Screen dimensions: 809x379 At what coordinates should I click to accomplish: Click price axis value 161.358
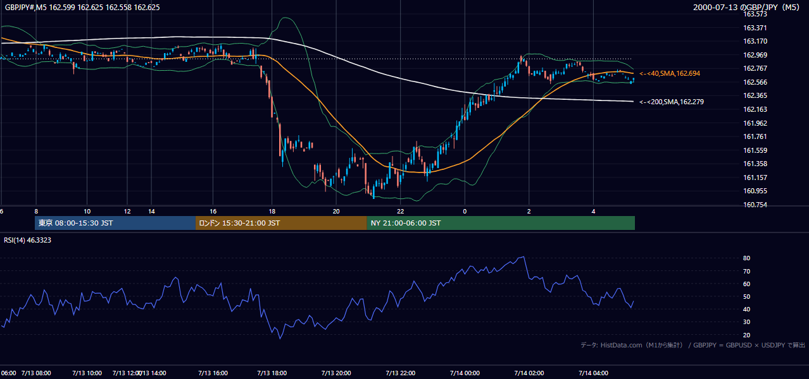(755, 164)
